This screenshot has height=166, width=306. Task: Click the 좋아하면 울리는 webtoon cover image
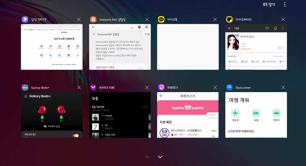point(233,42)
